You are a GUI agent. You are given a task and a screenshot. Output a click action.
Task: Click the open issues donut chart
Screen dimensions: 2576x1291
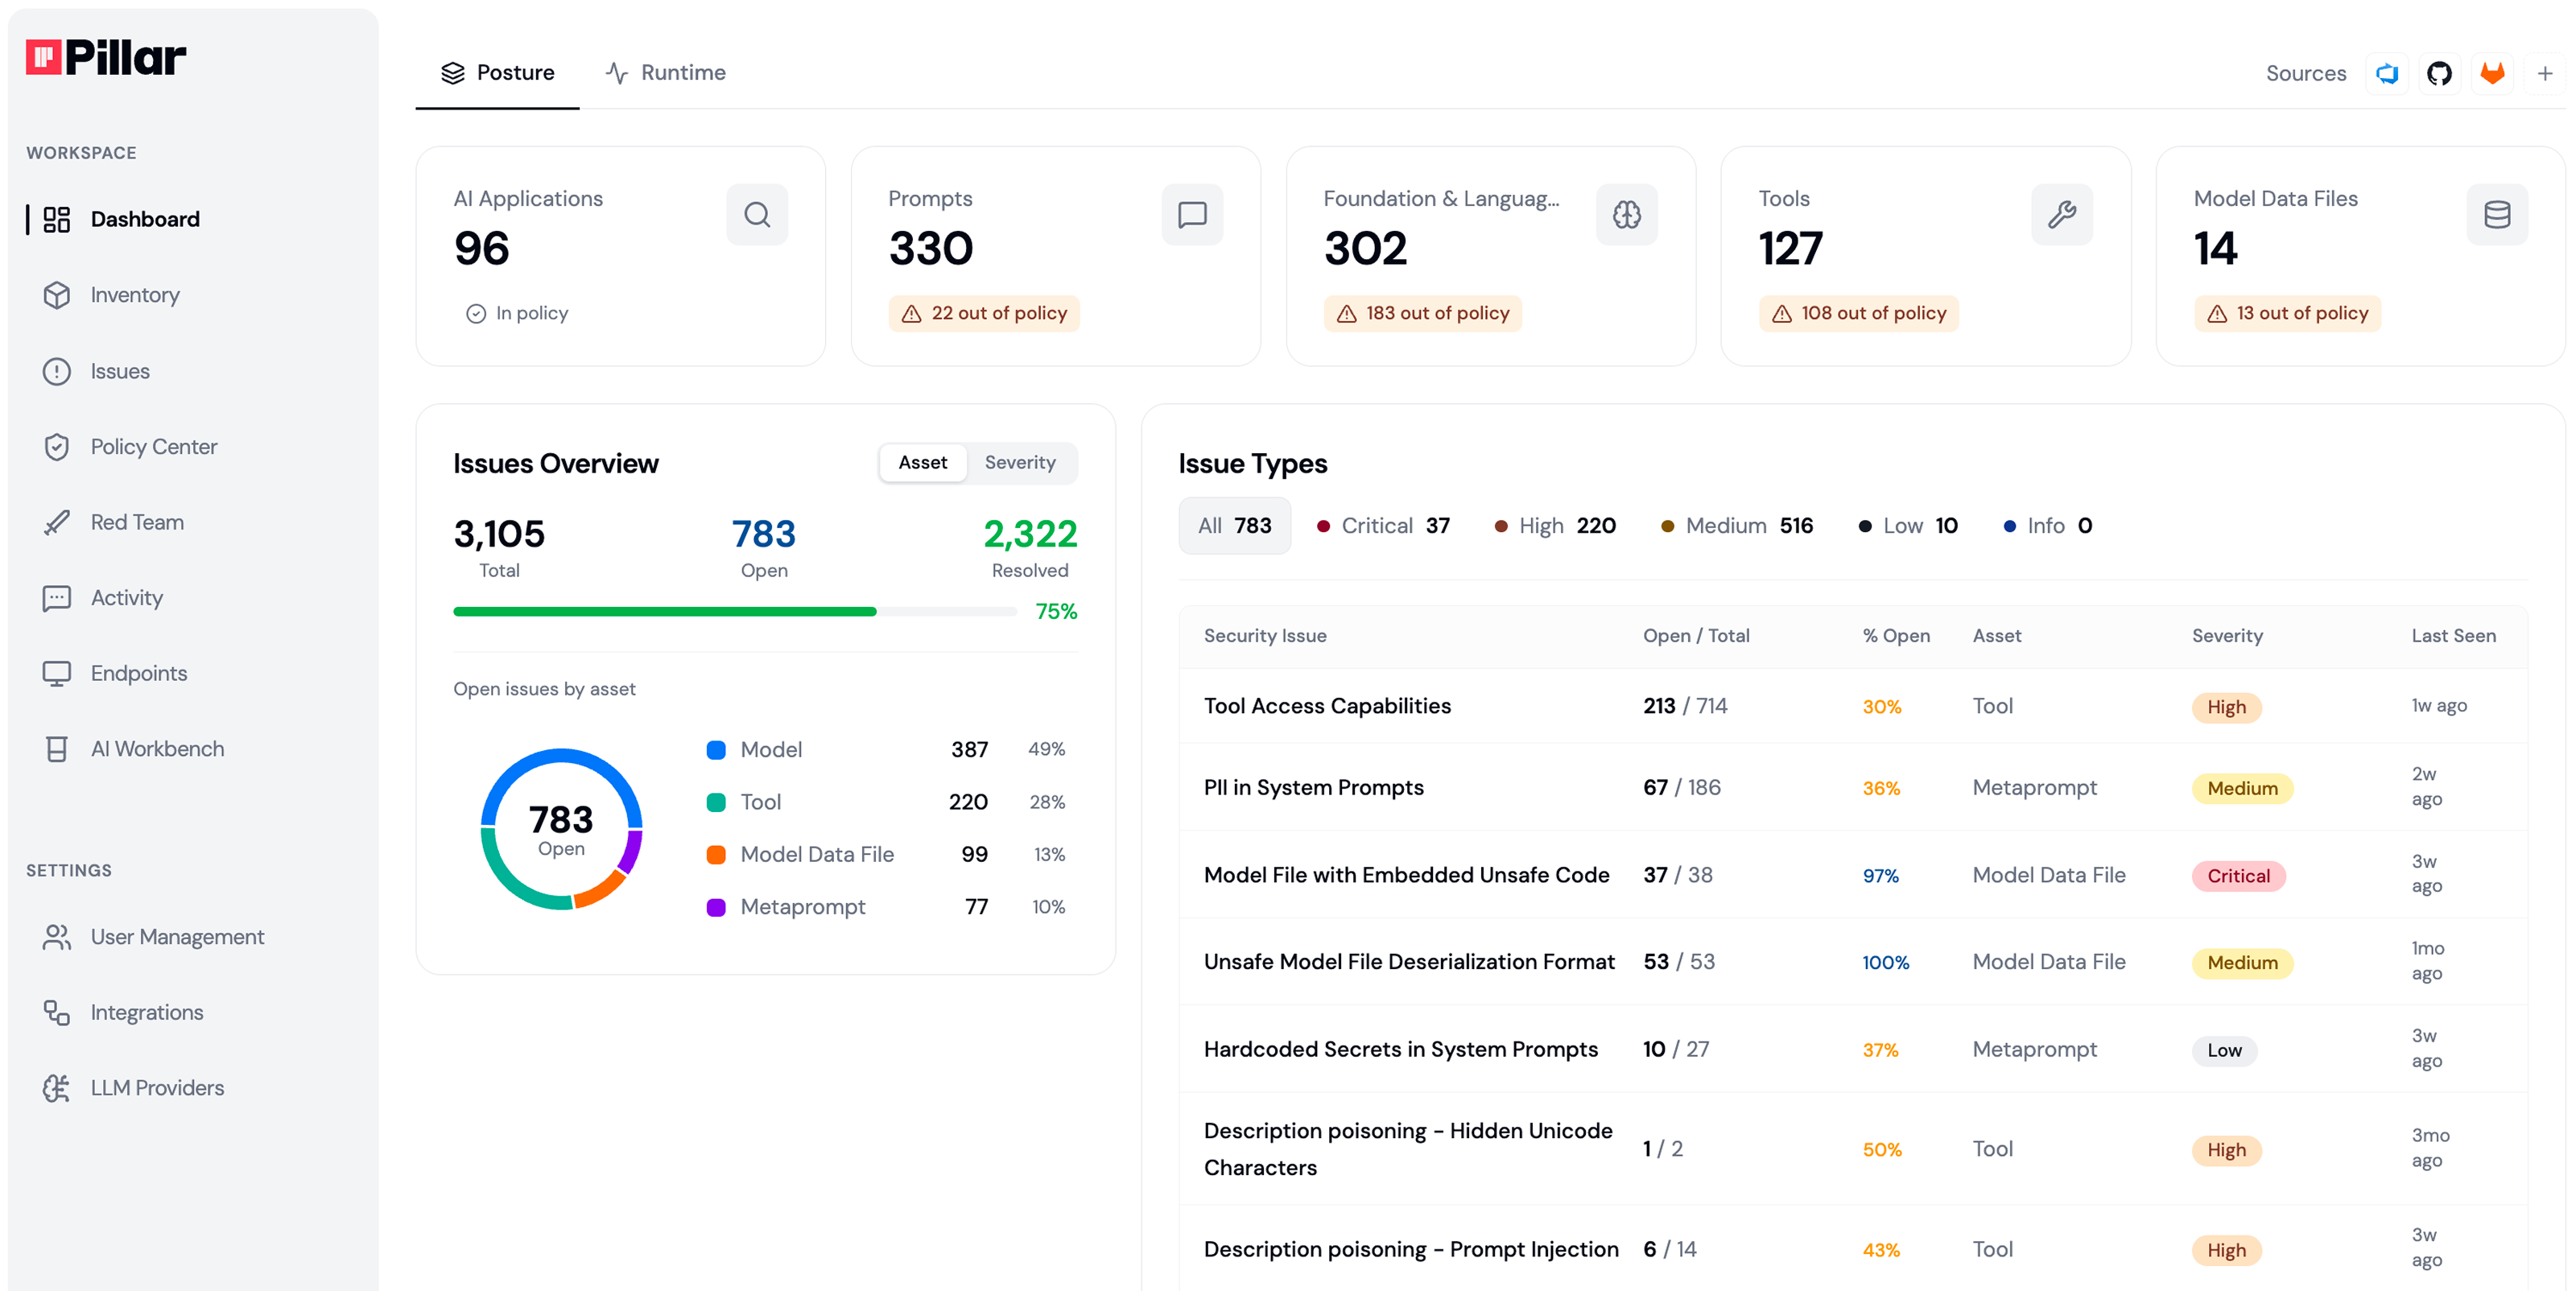click(x=561, y=829)
